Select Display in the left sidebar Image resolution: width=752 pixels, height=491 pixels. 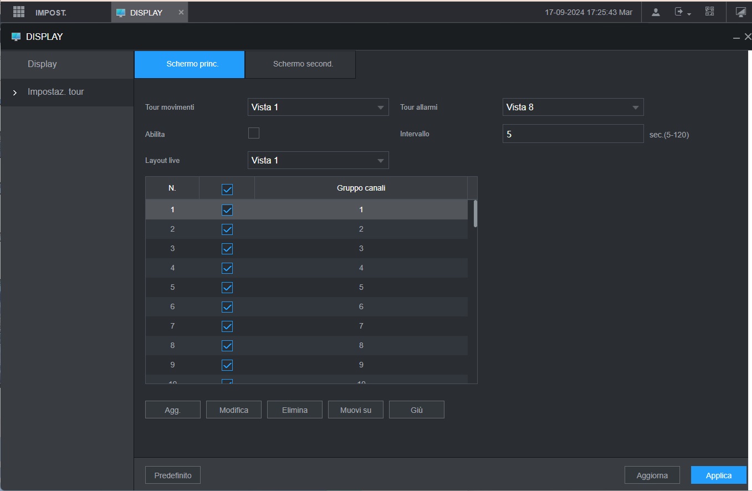tap(42, 64)
